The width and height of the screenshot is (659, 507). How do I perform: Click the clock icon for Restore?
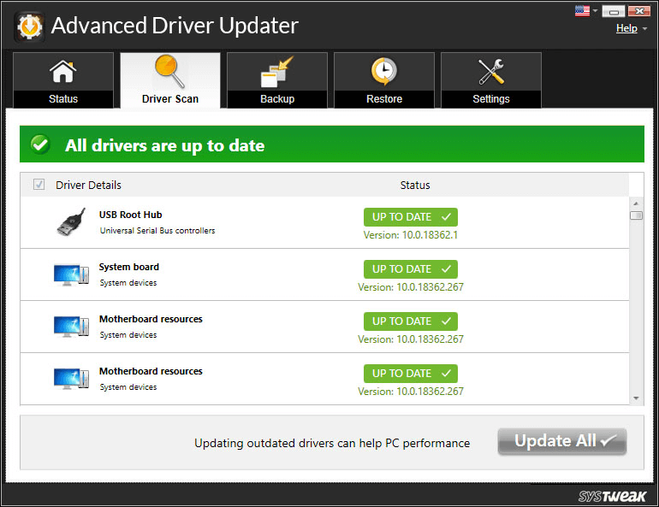point(384,72)
